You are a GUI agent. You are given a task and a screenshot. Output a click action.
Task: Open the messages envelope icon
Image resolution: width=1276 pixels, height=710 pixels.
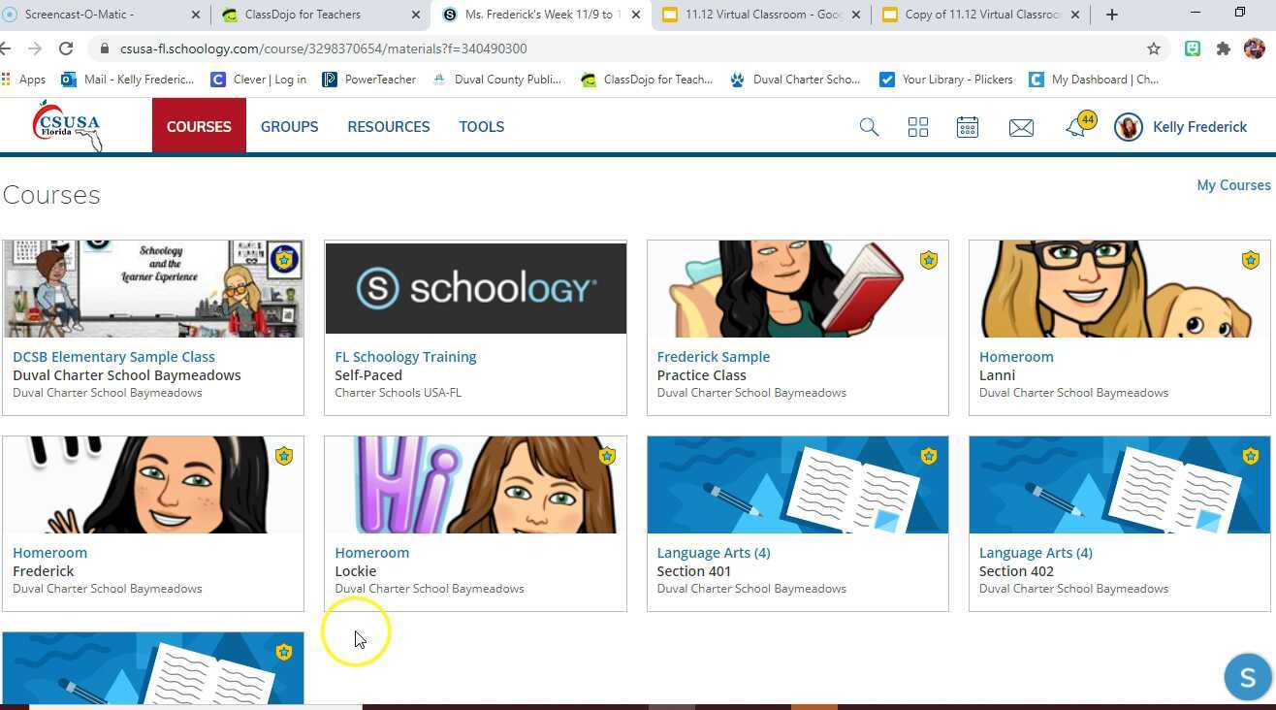(1021, 127)
